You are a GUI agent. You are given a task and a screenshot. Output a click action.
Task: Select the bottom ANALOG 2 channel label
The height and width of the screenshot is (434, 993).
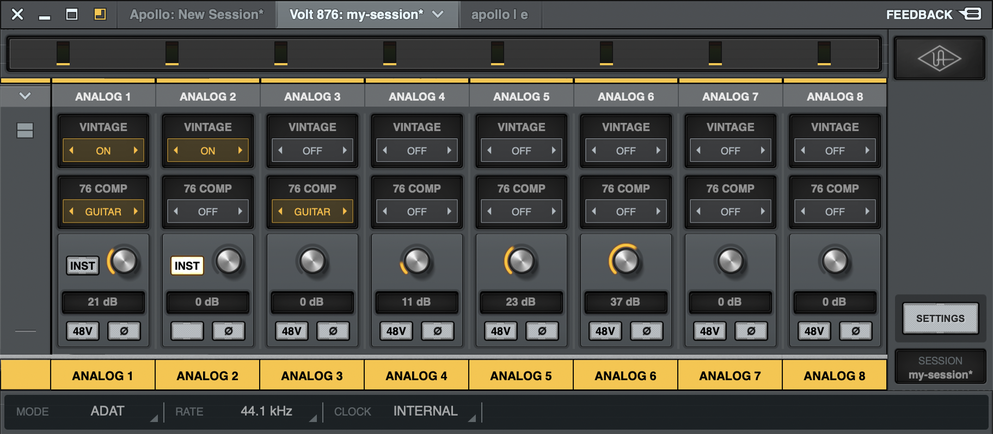pyautogui.click(x=207, y=376)
